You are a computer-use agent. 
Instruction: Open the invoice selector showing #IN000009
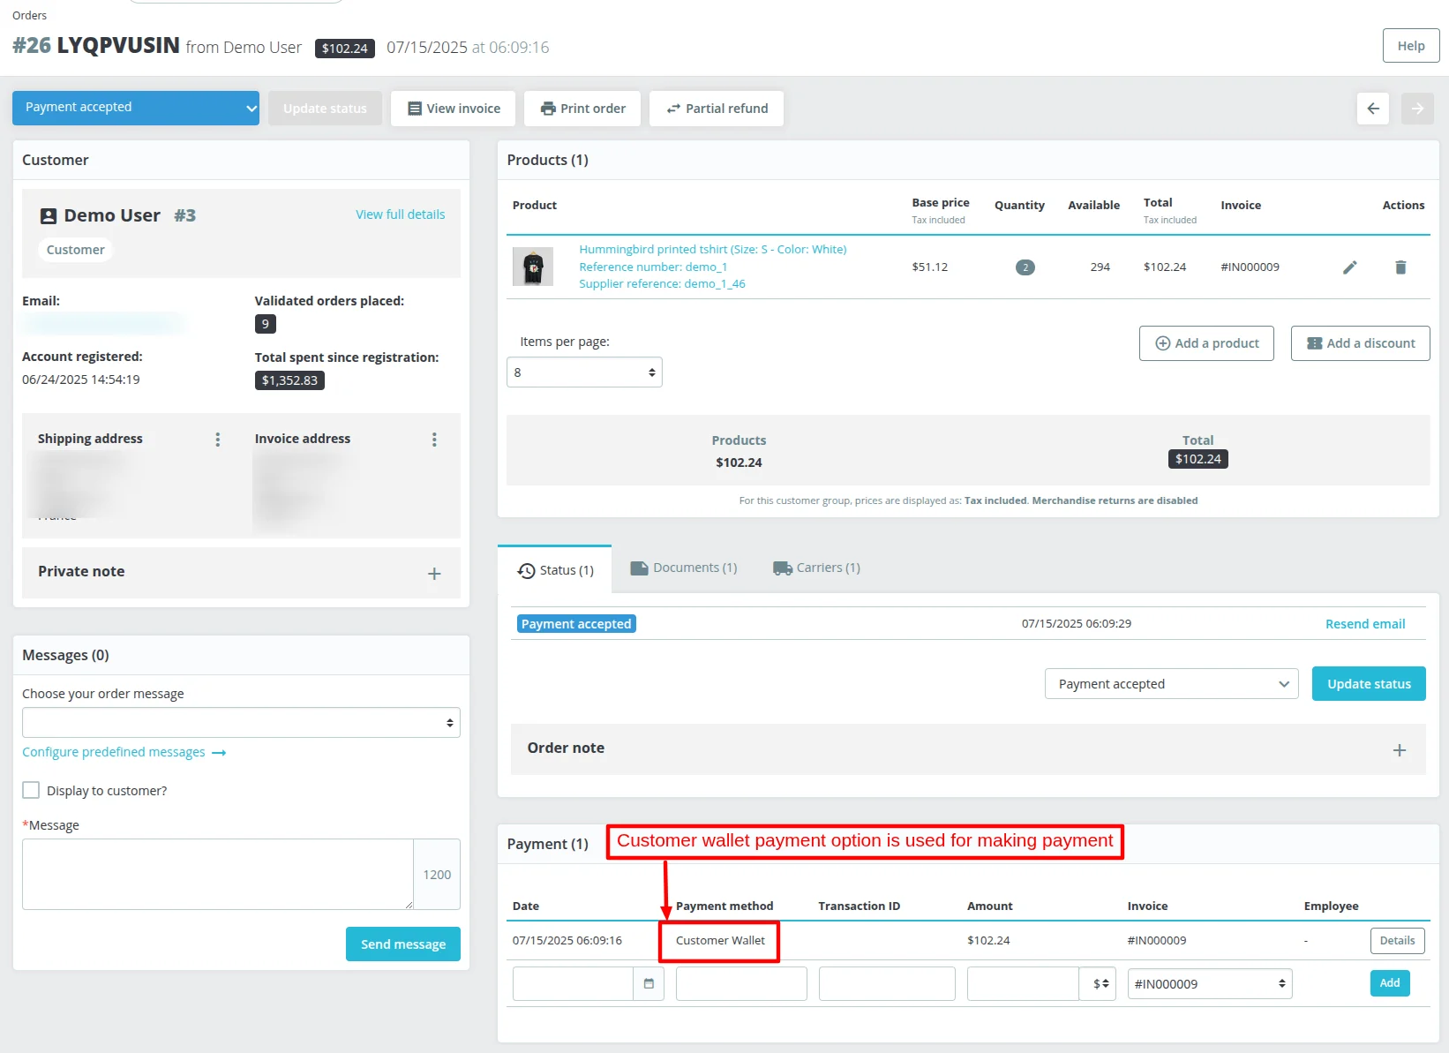1209,983
